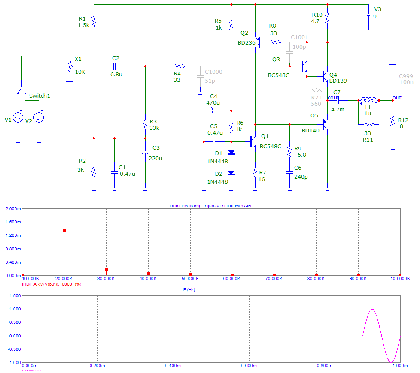Select the C3 220u capacitor symbol
The image size is (420, 373).
[145, 152]
